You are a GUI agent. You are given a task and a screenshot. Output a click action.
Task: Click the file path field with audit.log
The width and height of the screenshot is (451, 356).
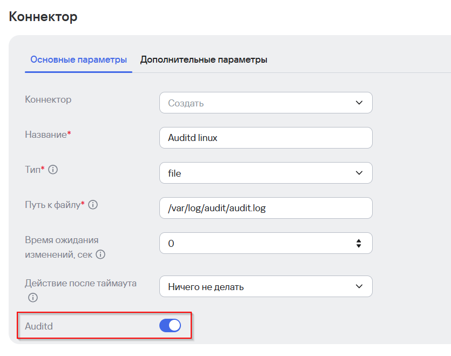tap(266, 208)
